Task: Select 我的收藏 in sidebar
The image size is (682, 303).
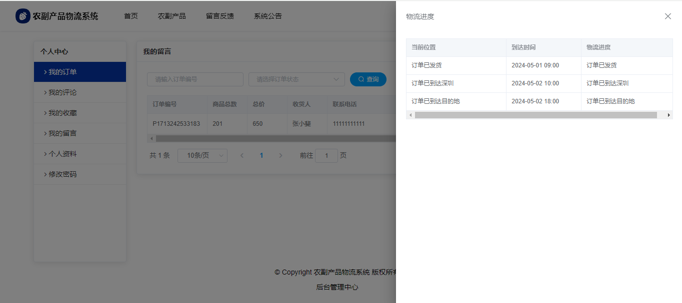Action: (62, 113)
